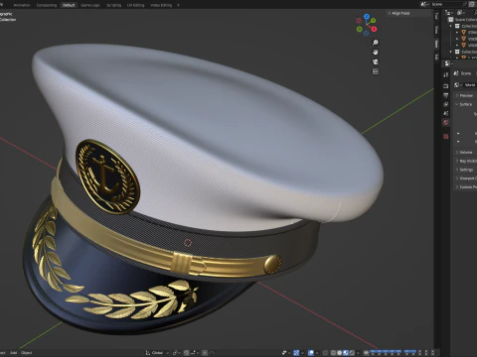This screenshot has height=357, width=477.
Task: Open the Object menu in viewport header
Action: pos(27,353)
